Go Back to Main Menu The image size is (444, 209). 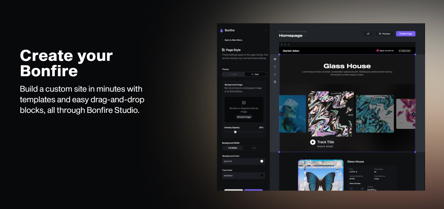tap(233, 40)
